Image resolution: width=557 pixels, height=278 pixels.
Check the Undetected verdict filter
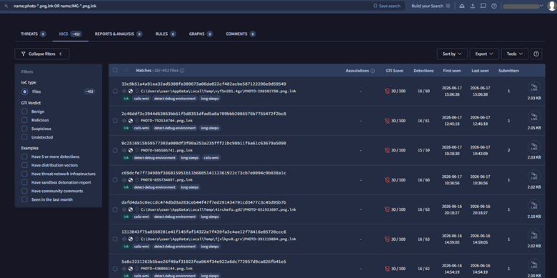[x=24, y=137]
